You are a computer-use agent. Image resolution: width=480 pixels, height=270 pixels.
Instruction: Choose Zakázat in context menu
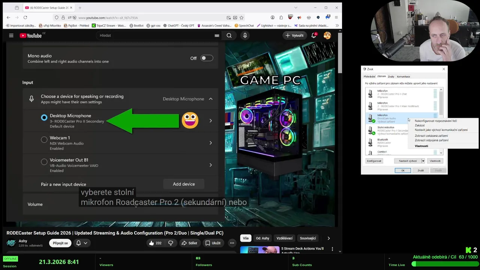tap(420, 125)
